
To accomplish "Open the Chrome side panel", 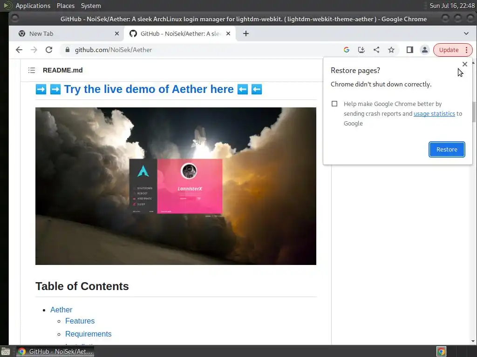I will 410,50.
